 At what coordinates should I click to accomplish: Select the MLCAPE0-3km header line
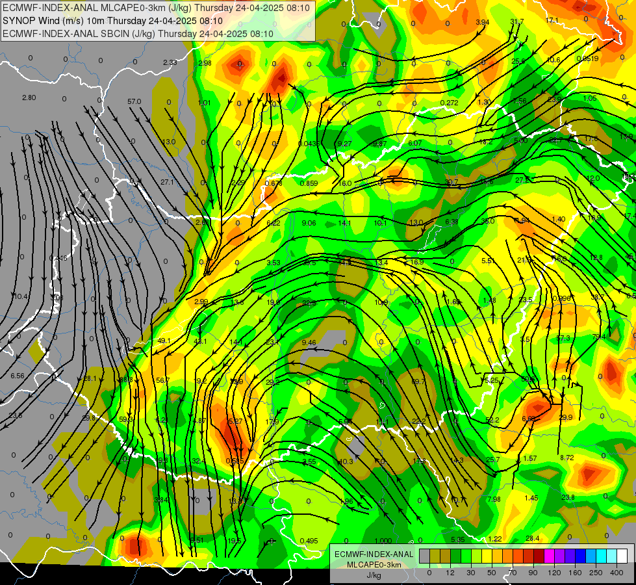[156, 8]
